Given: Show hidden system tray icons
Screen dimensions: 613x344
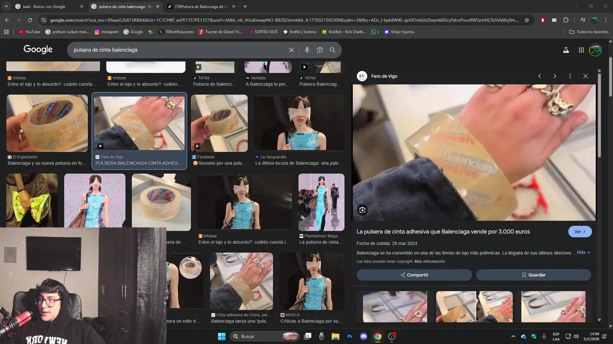Looking at the screenshot, I should coord(513,336).
